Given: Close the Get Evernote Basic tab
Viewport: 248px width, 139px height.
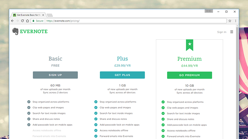Looking at the screenshot, I should click(43, 15).
